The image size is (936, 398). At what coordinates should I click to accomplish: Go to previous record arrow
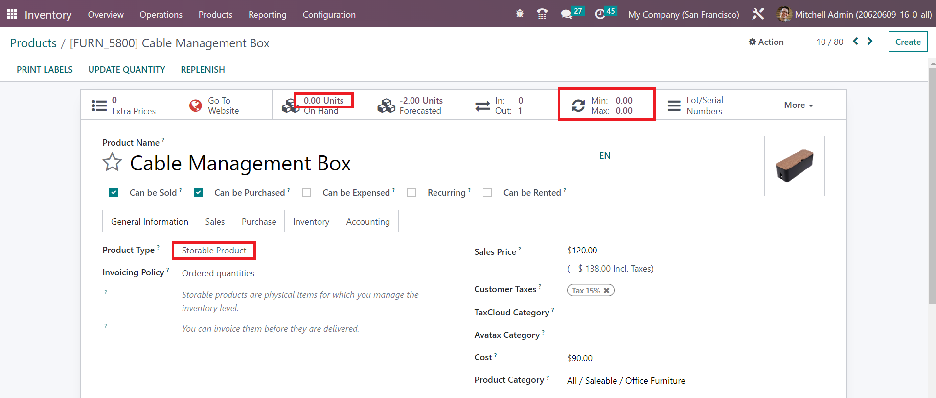click(x=855, y=42)
